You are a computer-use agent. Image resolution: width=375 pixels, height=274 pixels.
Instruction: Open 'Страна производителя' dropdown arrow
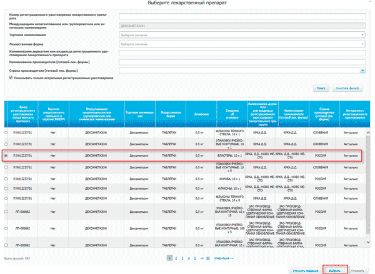click(363, 71)
